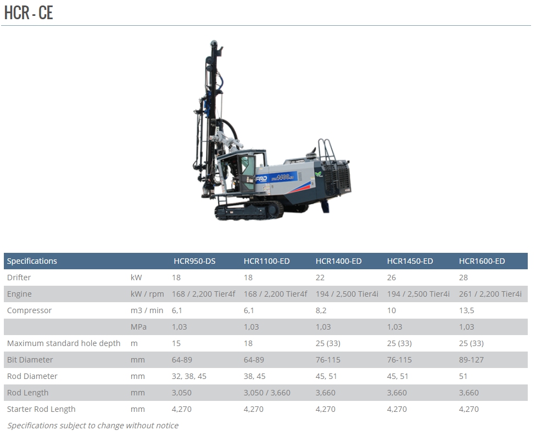Click the Engine row label

click(19, 294)
